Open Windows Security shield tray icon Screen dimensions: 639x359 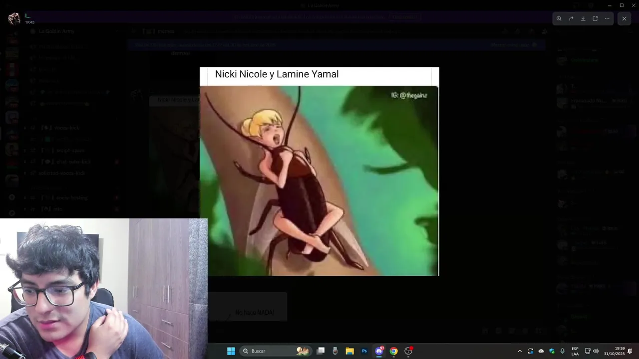[552, 351]
